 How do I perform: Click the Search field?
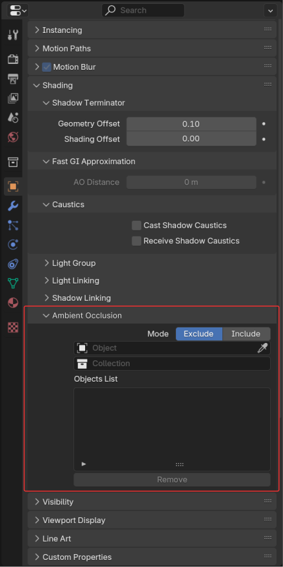point(143,10)
